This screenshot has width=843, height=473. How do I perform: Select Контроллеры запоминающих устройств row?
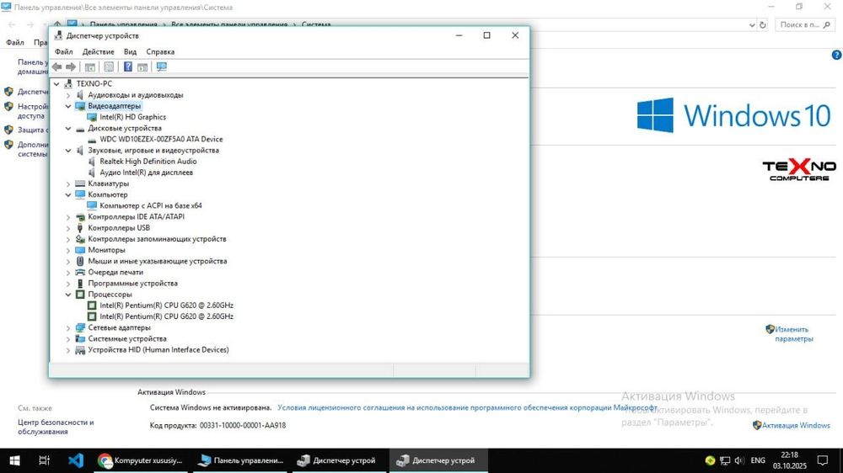pyautogui.click(x=157, y=239)
